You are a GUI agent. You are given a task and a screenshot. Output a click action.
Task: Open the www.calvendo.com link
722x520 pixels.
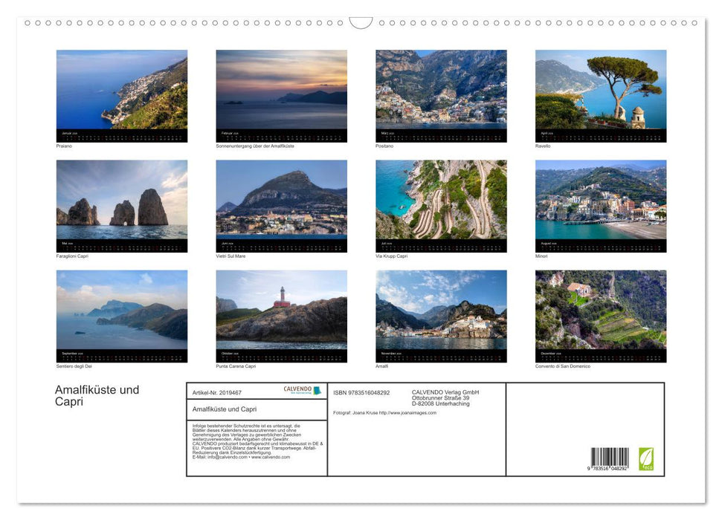[271, 458]
